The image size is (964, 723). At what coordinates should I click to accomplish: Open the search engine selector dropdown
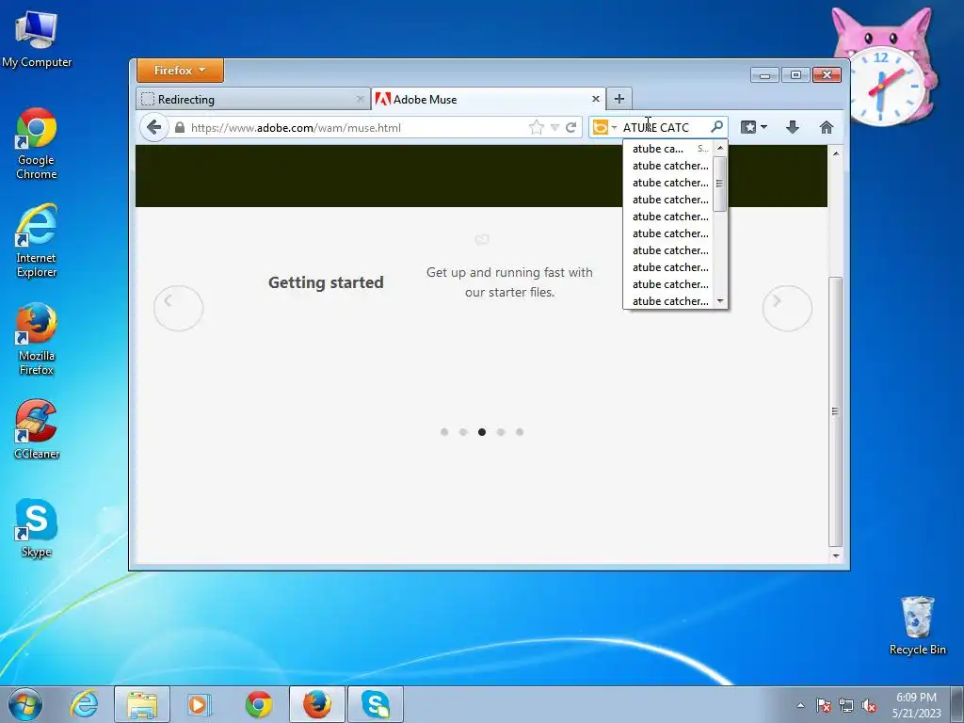click(604, 127)
